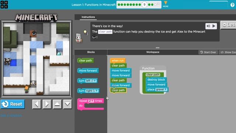236x133 pixels.
Task: Select the second workspace 'clear path' block
Action: 118,80
